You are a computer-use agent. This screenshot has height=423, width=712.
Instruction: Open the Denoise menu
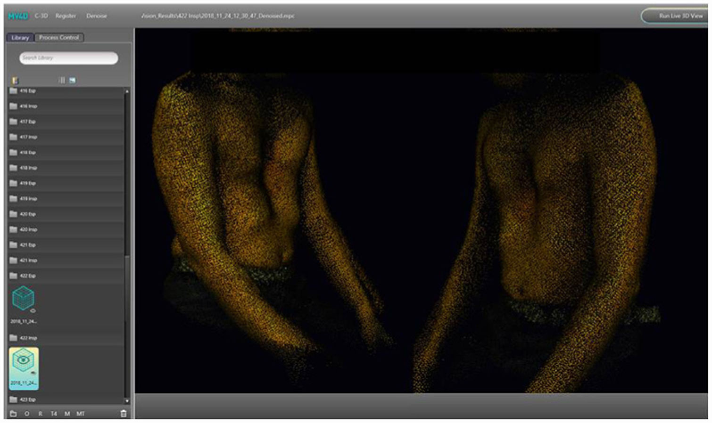point(96,16)
